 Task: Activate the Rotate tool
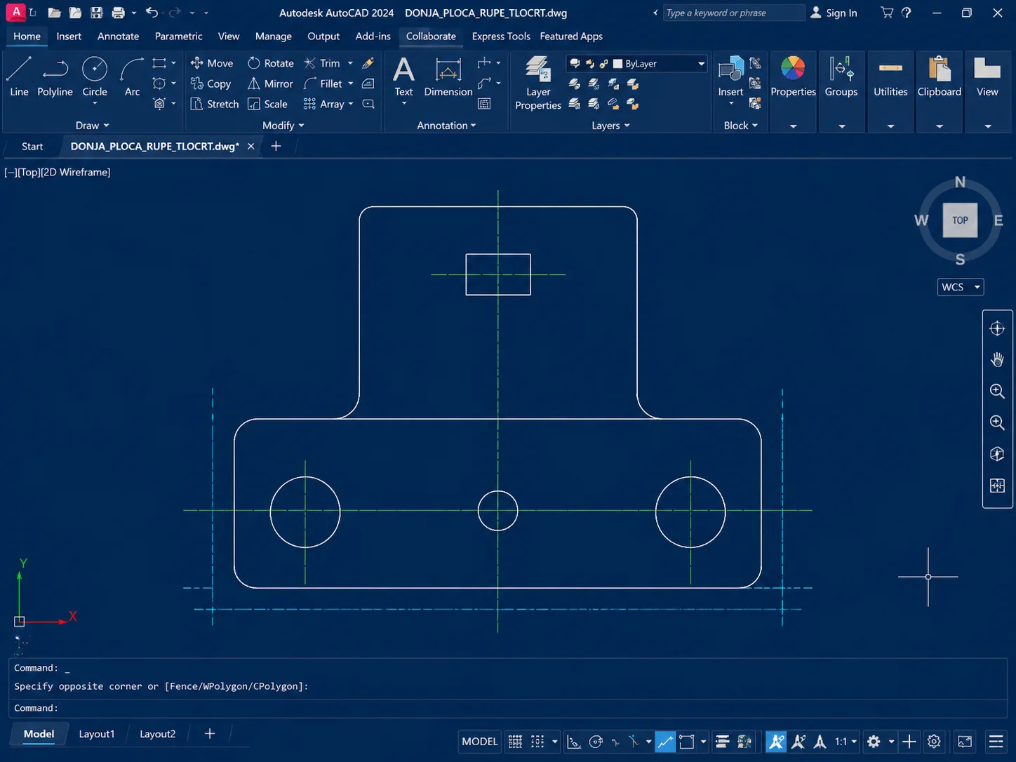270,63
